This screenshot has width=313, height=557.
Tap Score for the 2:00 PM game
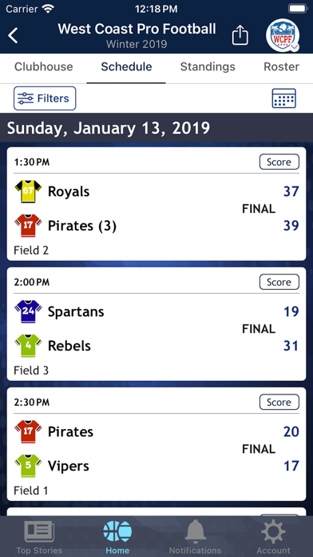tap(279, 282)
